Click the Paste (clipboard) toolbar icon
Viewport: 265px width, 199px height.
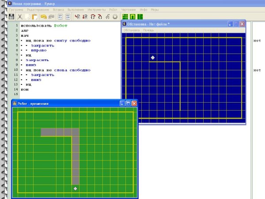click(x=35, y=16)
